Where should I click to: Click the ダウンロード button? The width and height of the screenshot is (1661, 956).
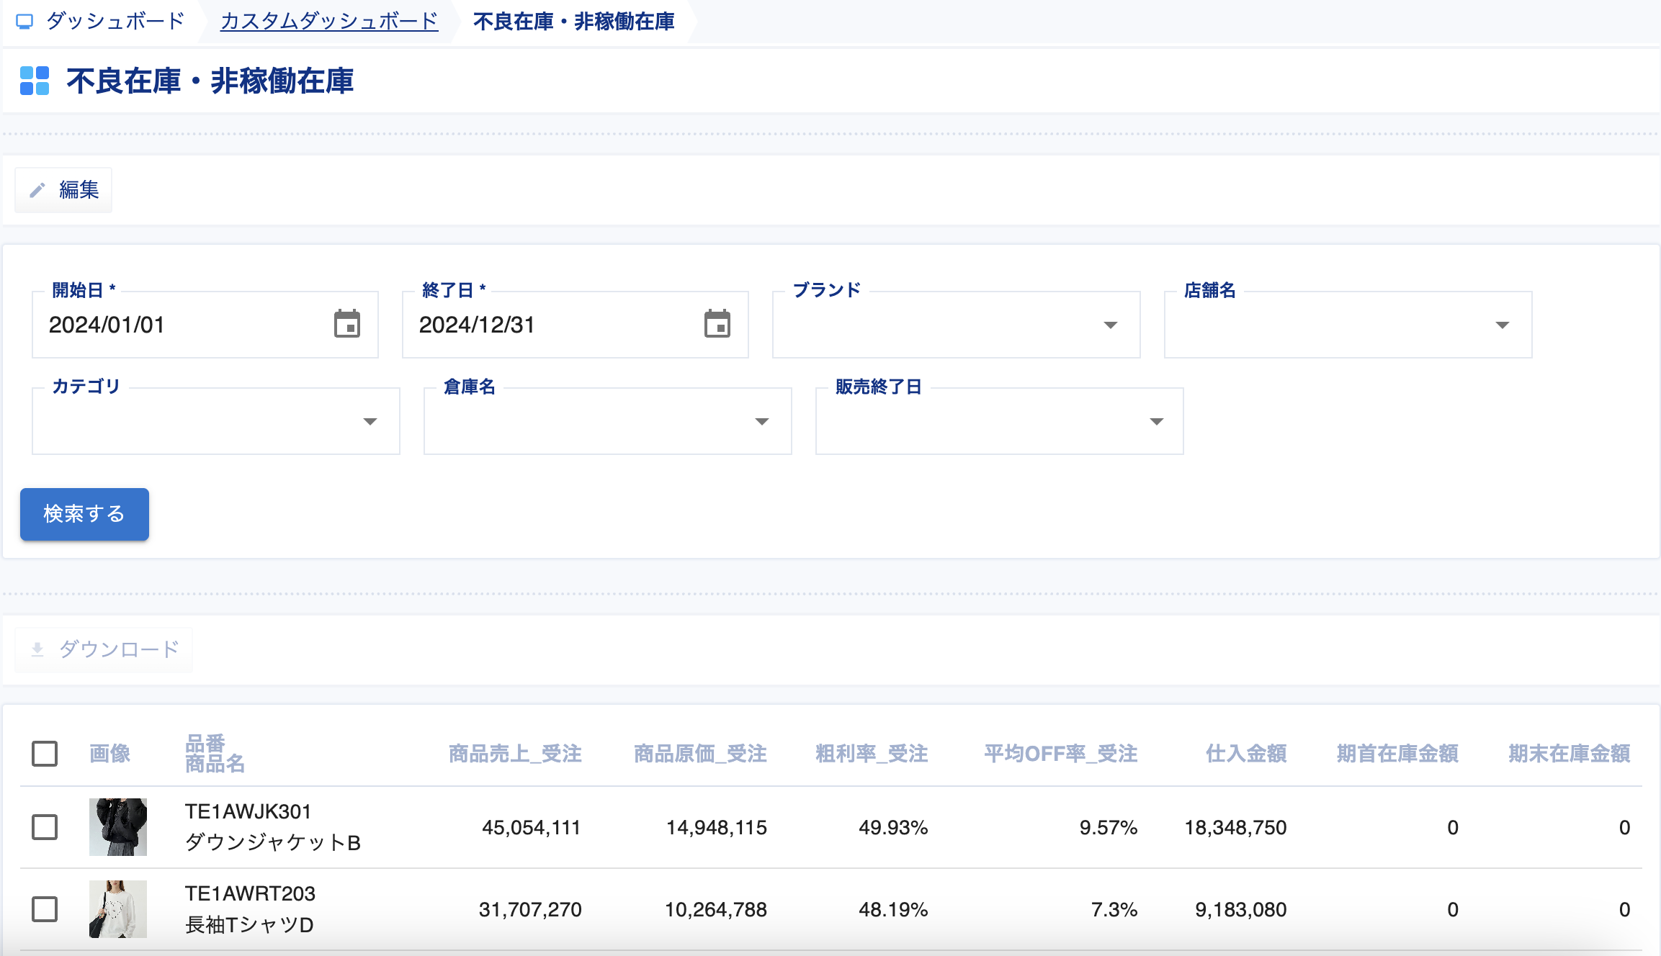point(104,649)
